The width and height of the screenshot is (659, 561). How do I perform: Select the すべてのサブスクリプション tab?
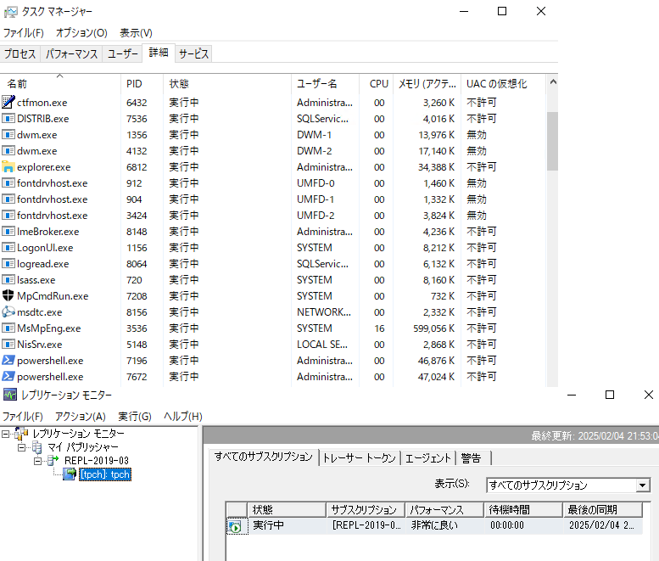[264, 457]
